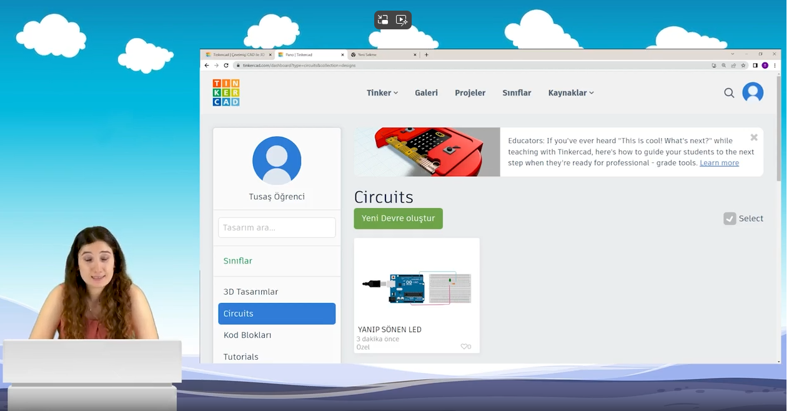This screenshot has width=794, height=411.
Task: Select Kod Blokları in the sidebar
Action: point(247,335)
